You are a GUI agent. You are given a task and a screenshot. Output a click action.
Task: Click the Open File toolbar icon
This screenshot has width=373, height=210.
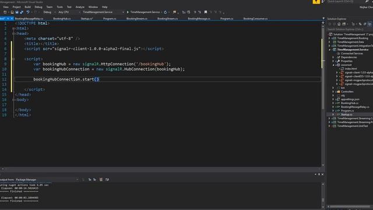(x=12, y=12)
